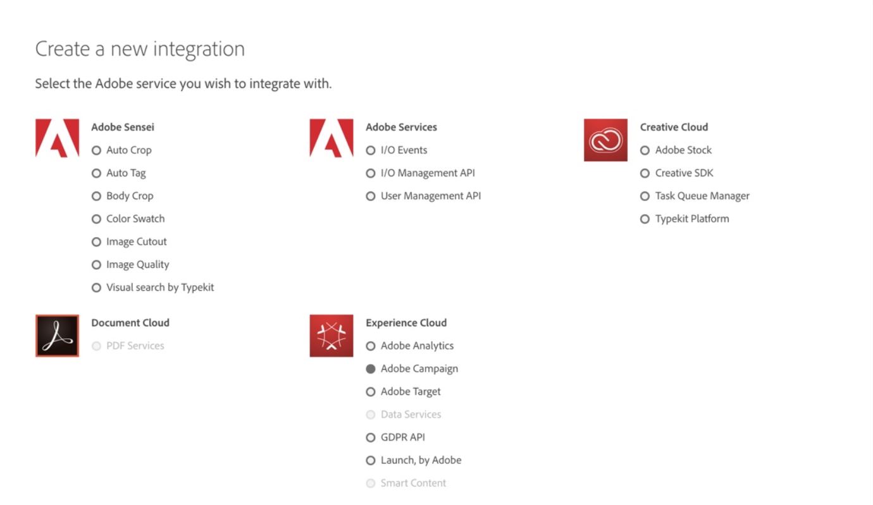Click the Adobe Sensei logo icon

(x=57, y=138)
